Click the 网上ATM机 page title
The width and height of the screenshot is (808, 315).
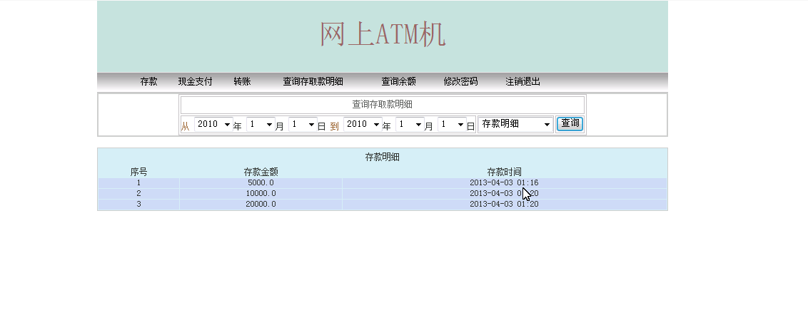383,34
